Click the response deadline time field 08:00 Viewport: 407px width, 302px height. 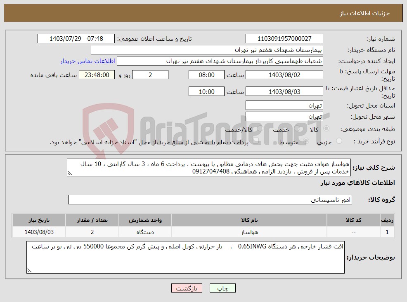click(x=206, y=75)
